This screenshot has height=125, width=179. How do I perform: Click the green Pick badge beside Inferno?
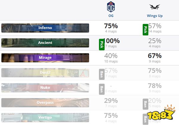coord(146,30)
